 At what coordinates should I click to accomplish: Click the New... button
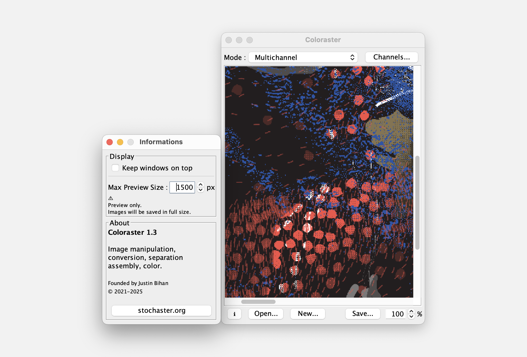[308, 314]
